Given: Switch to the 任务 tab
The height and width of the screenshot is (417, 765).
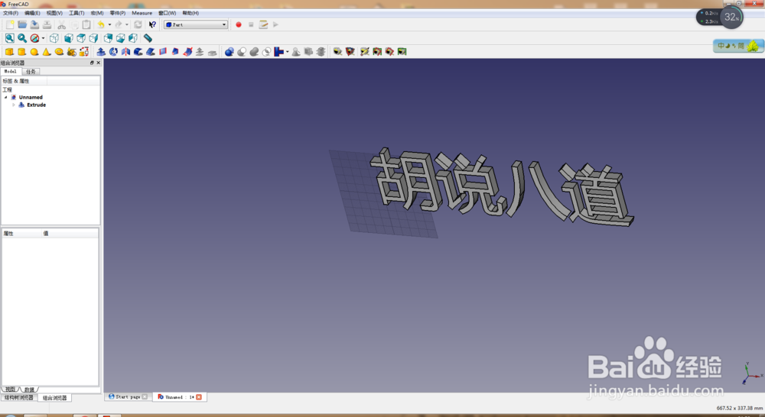Looking at the screenshot, I should [x=31, y=72].
